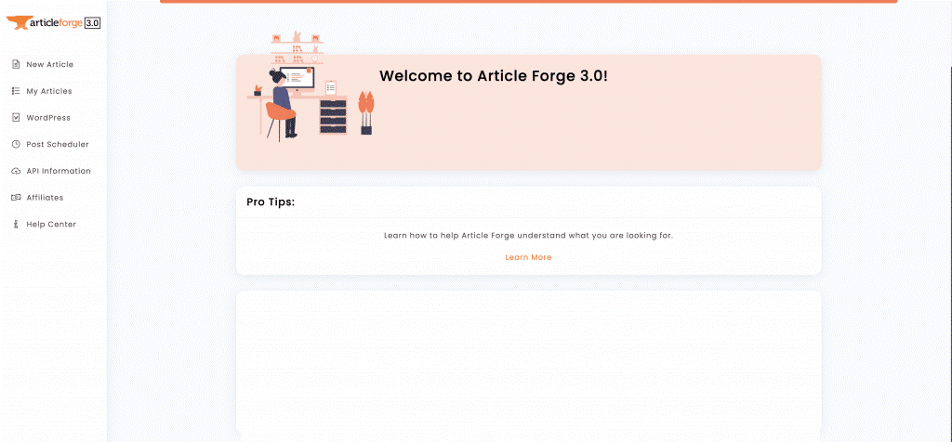Click the New Article document icon
The width and height of the screenshot is (952, 442).
(16, 64)
